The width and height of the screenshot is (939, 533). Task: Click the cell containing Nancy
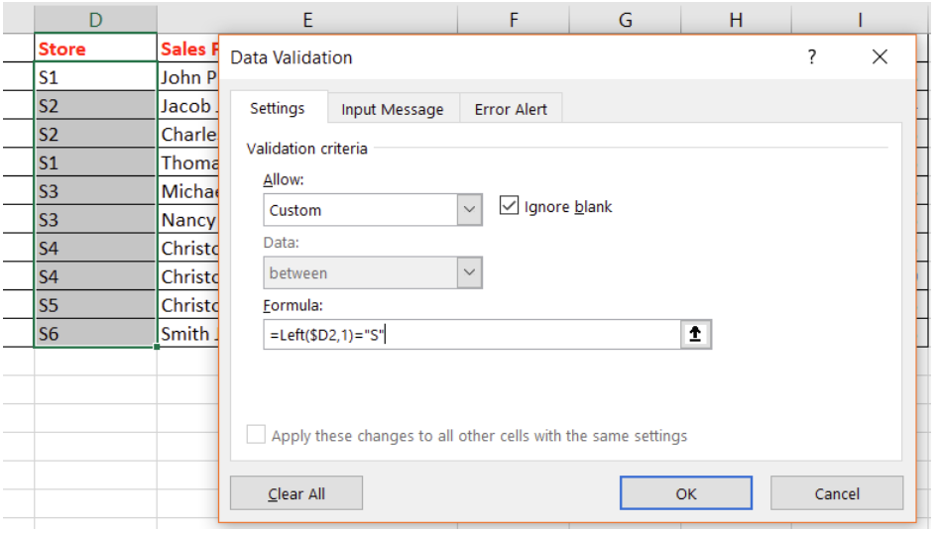(188, 220)
